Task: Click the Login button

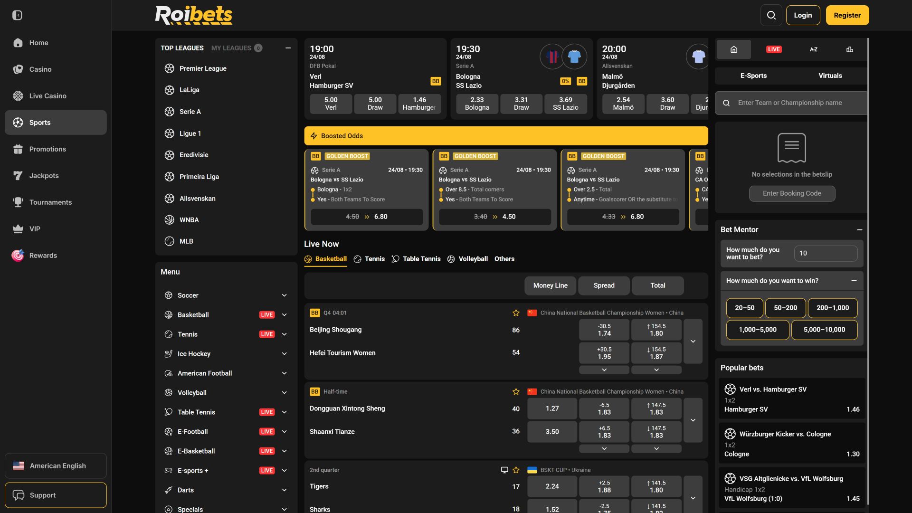Action: 803,15
